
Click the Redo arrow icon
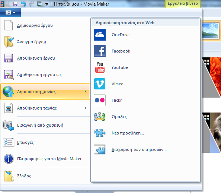click(31, 4)
